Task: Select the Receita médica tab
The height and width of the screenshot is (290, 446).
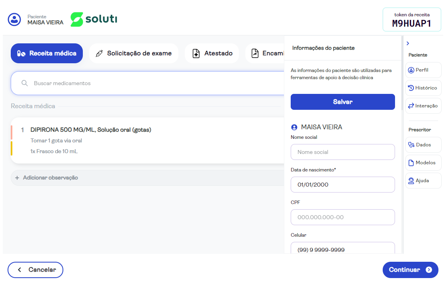Action: click(47, 53)
